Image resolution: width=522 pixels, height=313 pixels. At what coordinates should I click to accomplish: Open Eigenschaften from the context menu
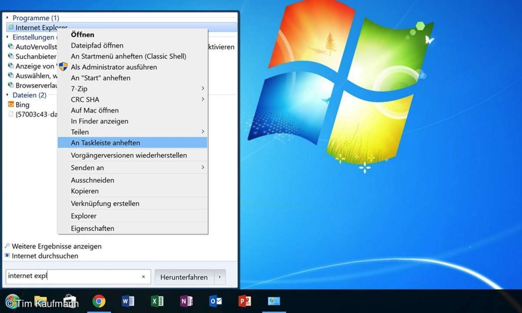pyautogui.click(x=133, y=228)
